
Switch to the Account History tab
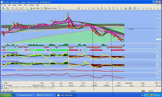(15, 88)
